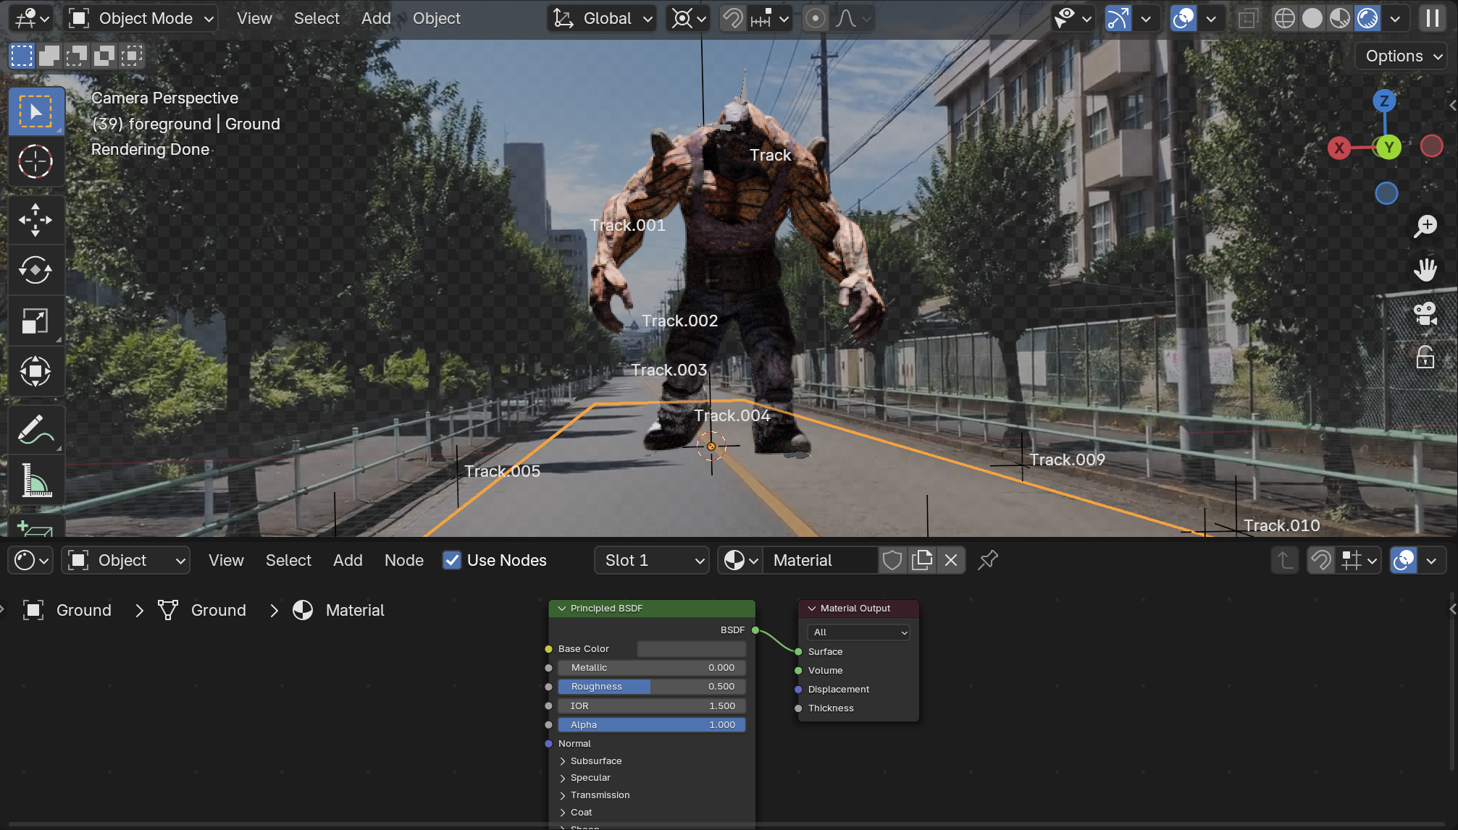1458x830 pixels.
Task: Click the pan view hand icon
Action: [x=1425, y=270]
